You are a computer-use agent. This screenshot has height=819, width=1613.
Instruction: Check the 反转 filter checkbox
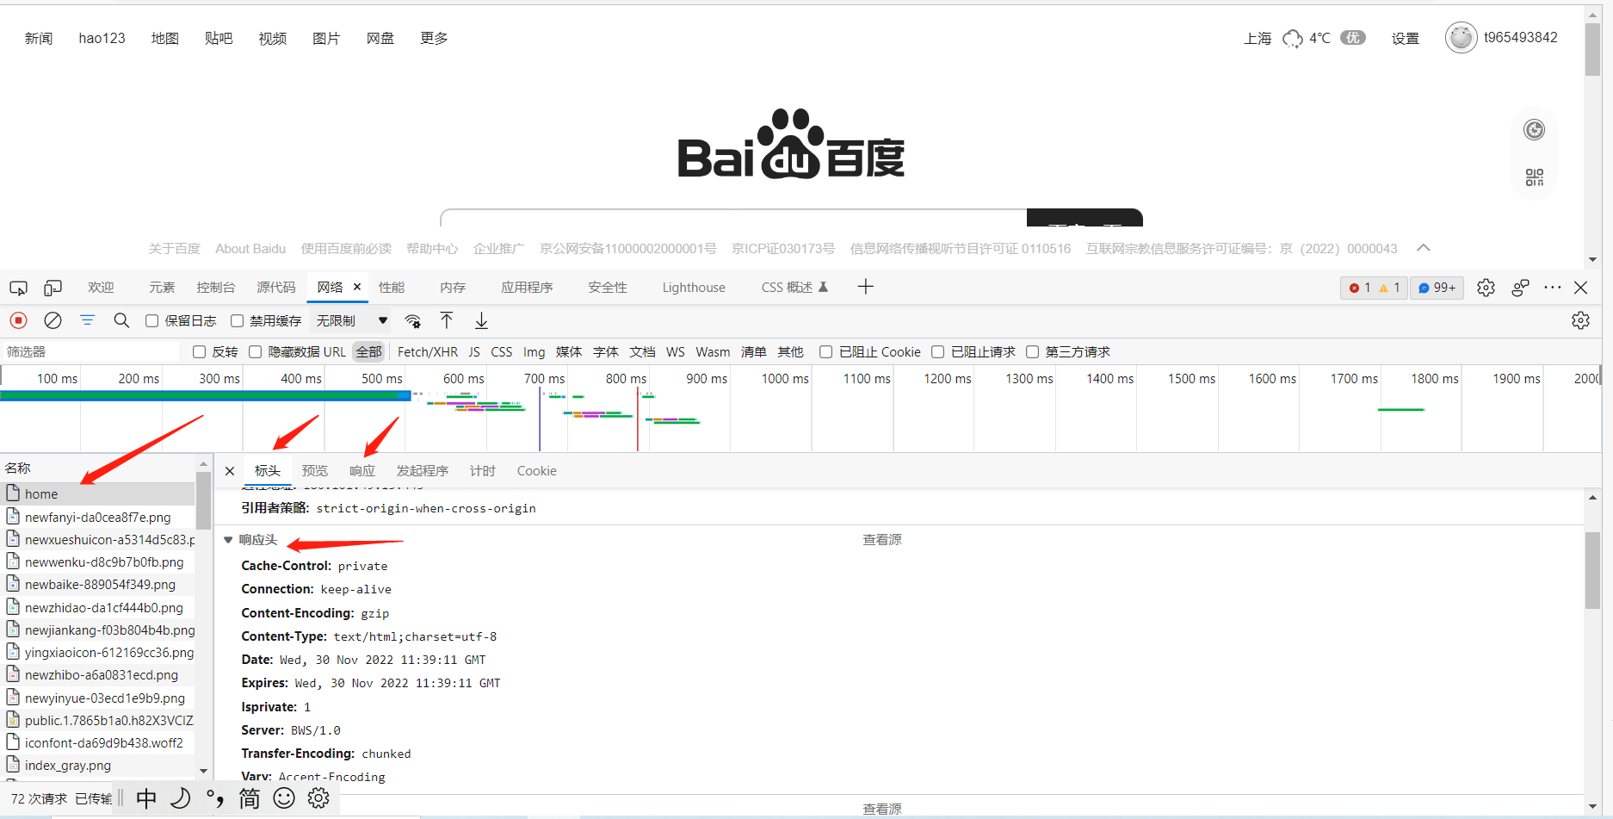(x=199, y=351)
